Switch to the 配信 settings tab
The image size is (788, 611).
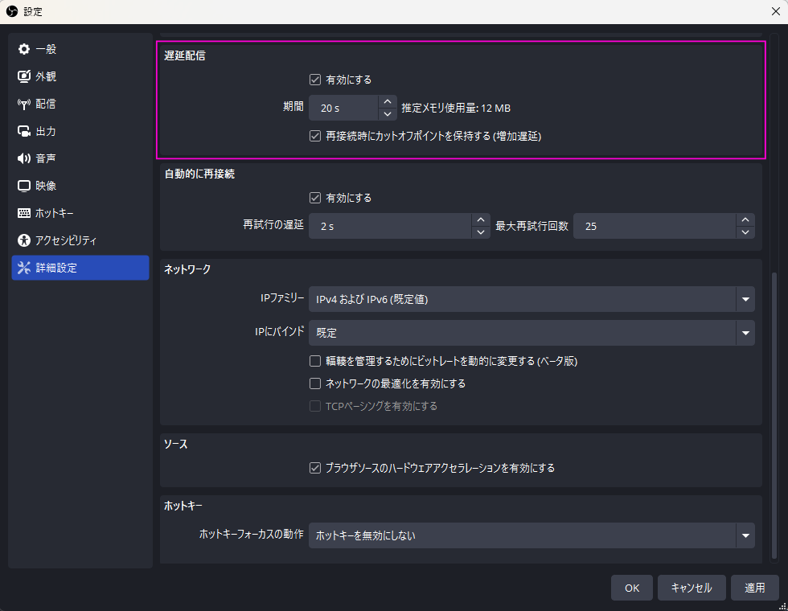(x=80, y=104)
